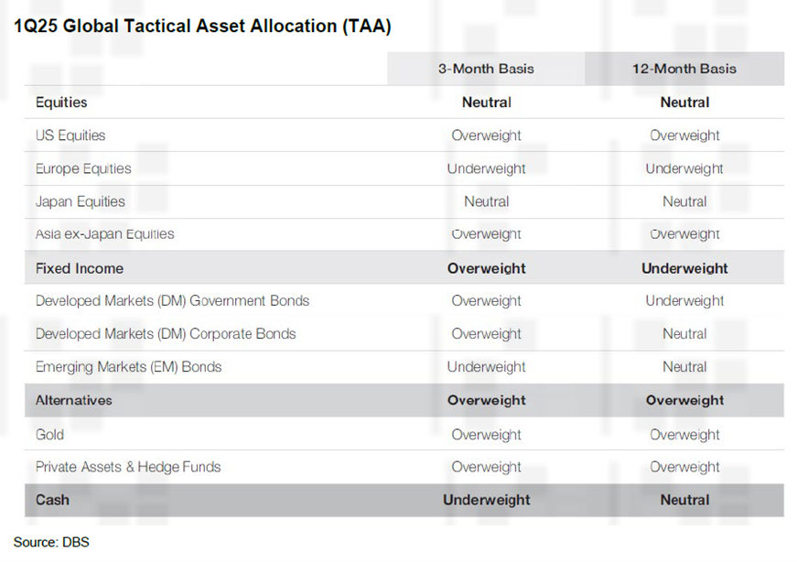Click Cash 3-Month "Underweight" value

coord(487,500)
